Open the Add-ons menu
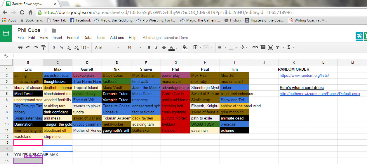This screenshot has height=164, width=367. pyautogui.click(x=117, y=38)
